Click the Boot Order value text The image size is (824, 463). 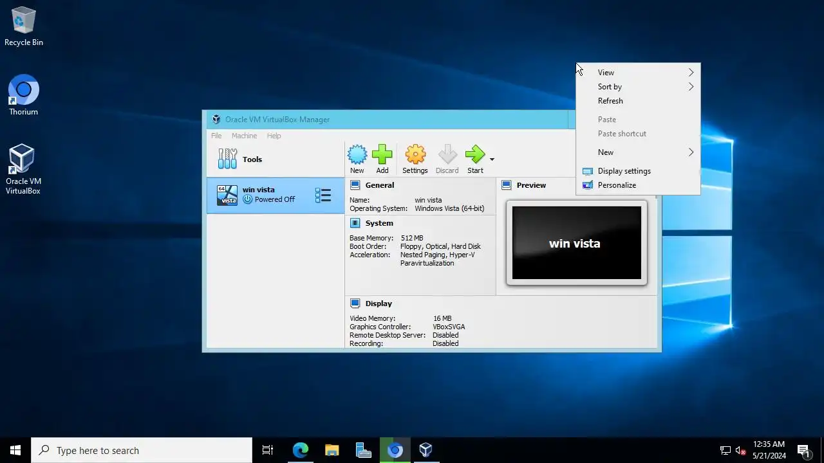(x=440, y=246)
